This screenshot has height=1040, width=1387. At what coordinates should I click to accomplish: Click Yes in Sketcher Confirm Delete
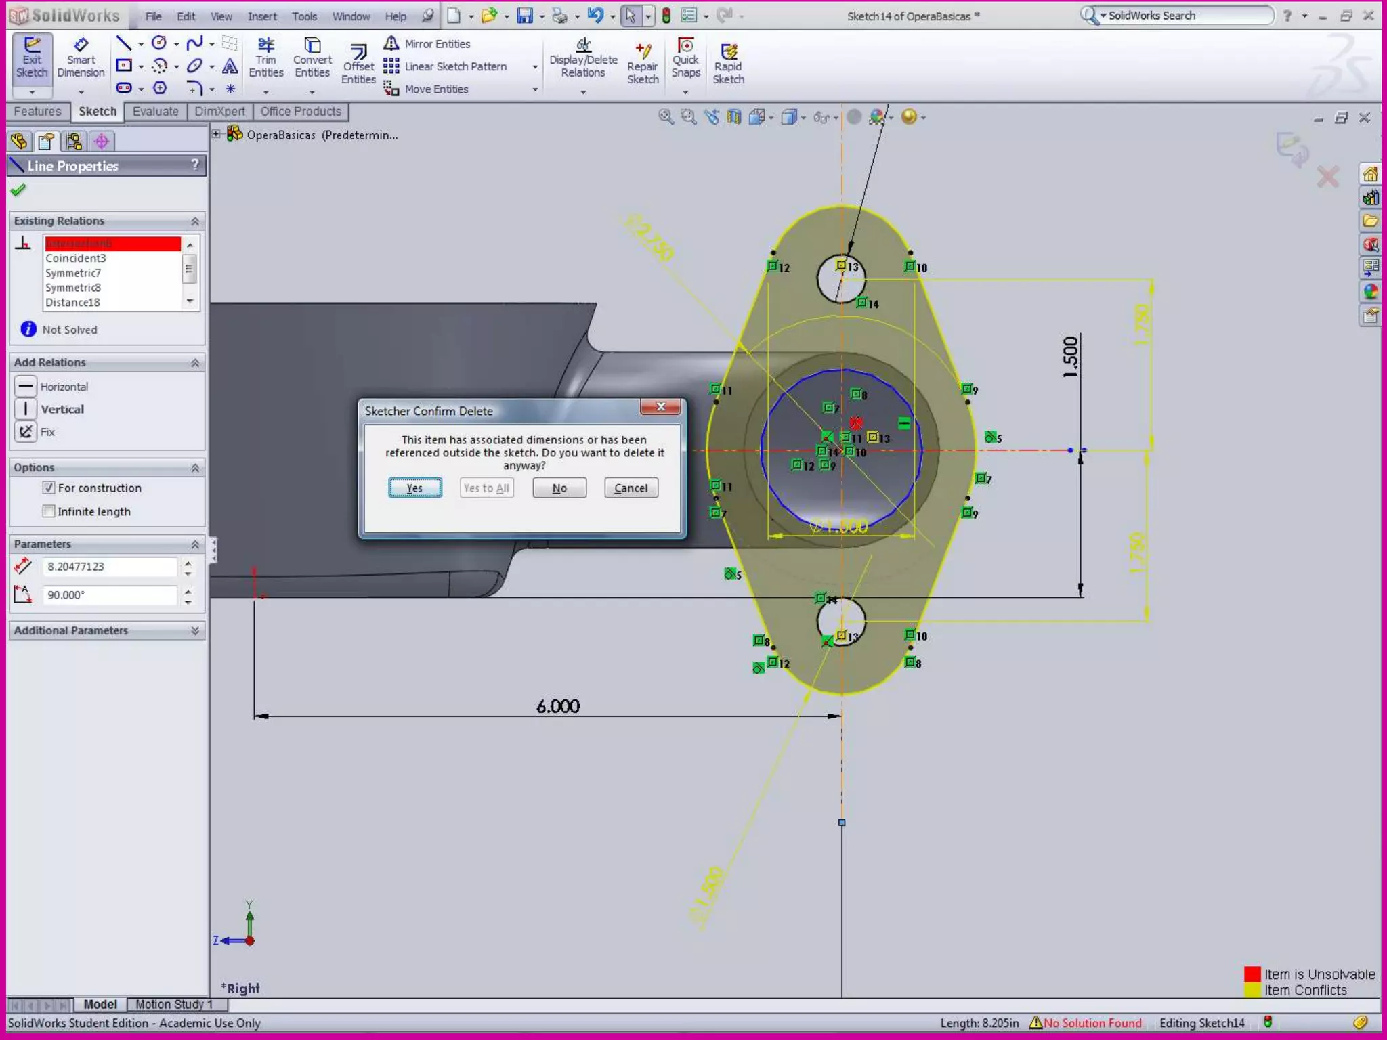point(414,487)
